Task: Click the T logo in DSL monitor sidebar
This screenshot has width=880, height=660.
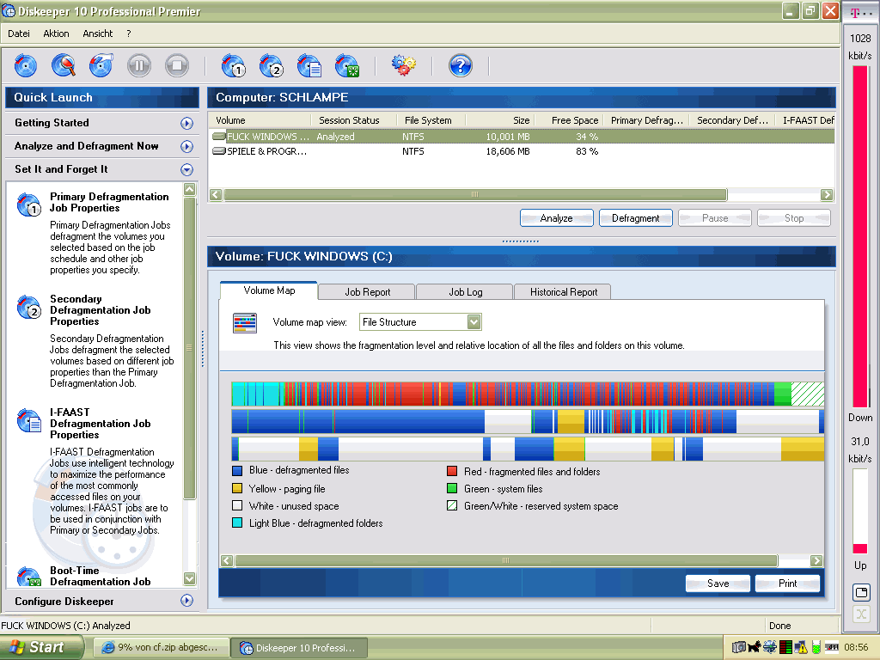Action: pyautogui.click(x=855, y=13)
